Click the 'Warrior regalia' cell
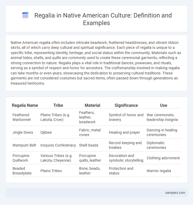This screenshot has width=193, height=205. coord(164,171)
